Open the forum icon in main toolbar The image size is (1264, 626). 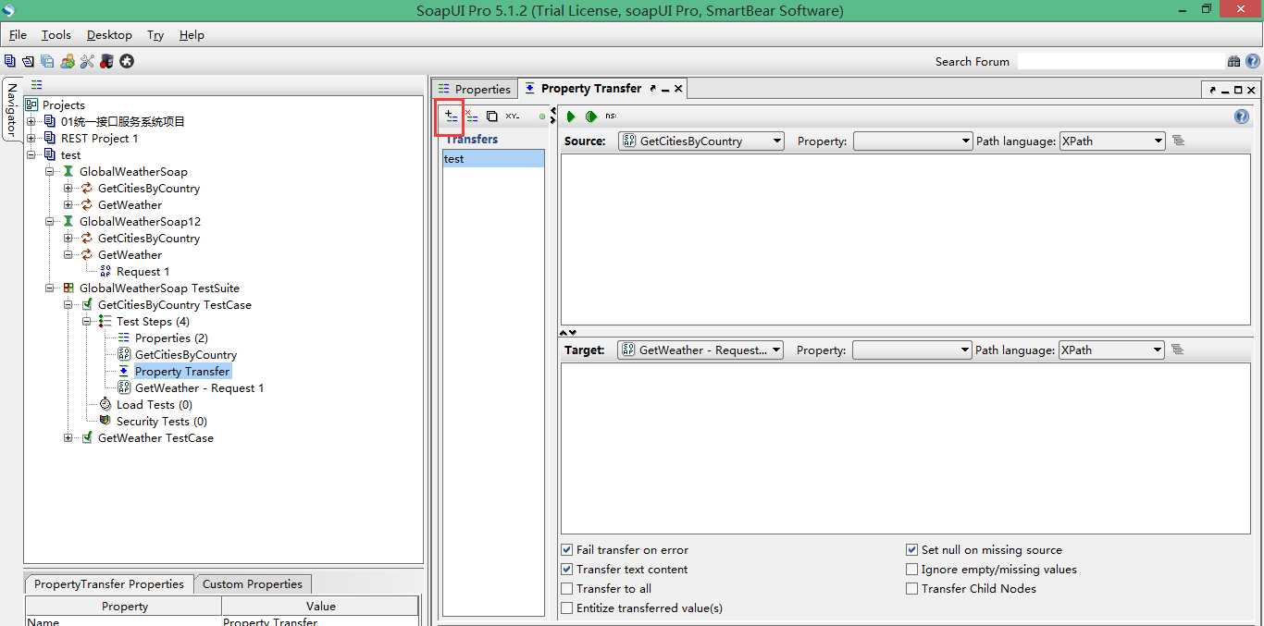[x=68, y=61]
